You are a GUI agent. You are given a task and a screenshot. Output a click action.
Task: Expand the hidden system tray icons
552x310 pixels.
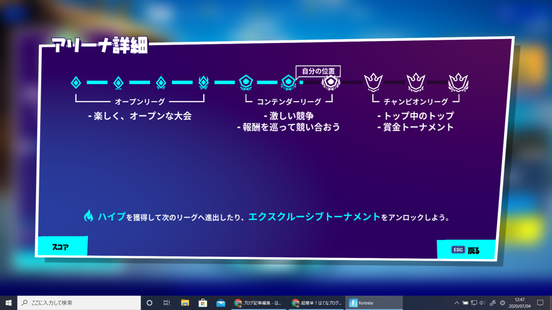tap(457, 303)
